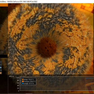Click the '60' axis label on GPU graph
The image size is (94, 94).
click(18, 83)
